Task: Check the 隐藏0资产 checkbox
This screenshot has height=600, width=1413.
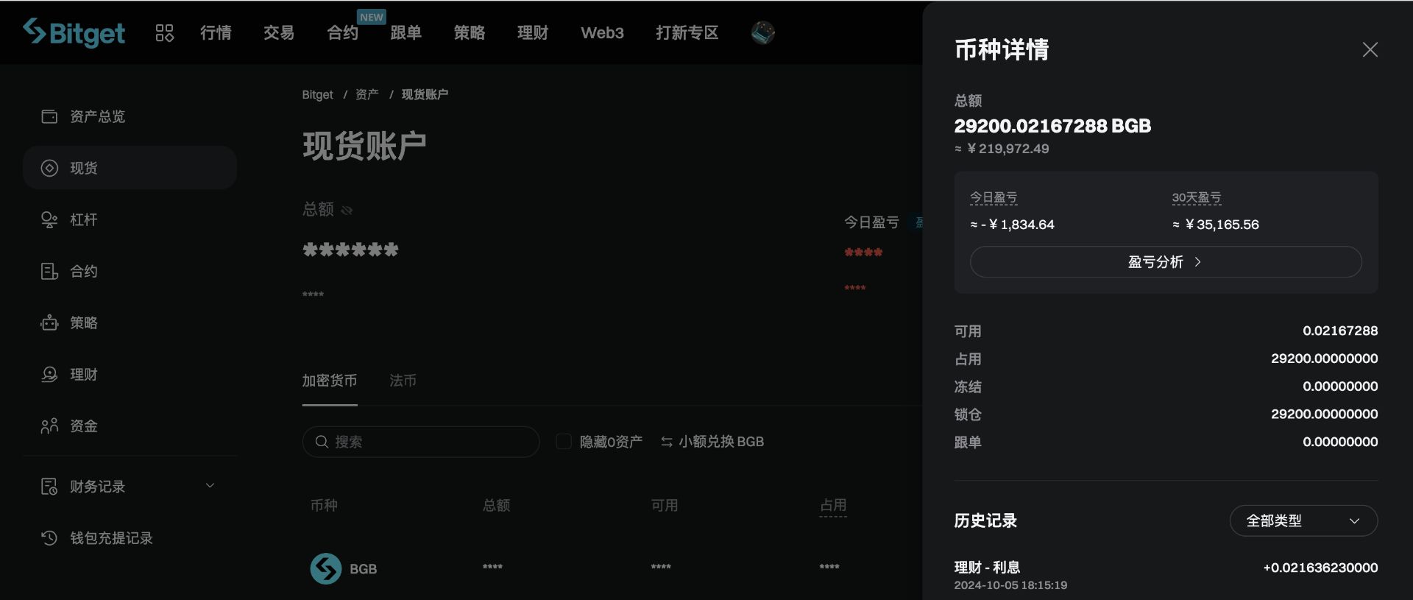Action: point(564,442)
